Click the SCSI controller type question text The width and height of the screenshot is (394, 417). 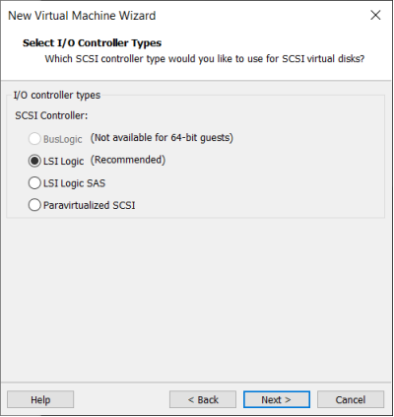(205, 59)
